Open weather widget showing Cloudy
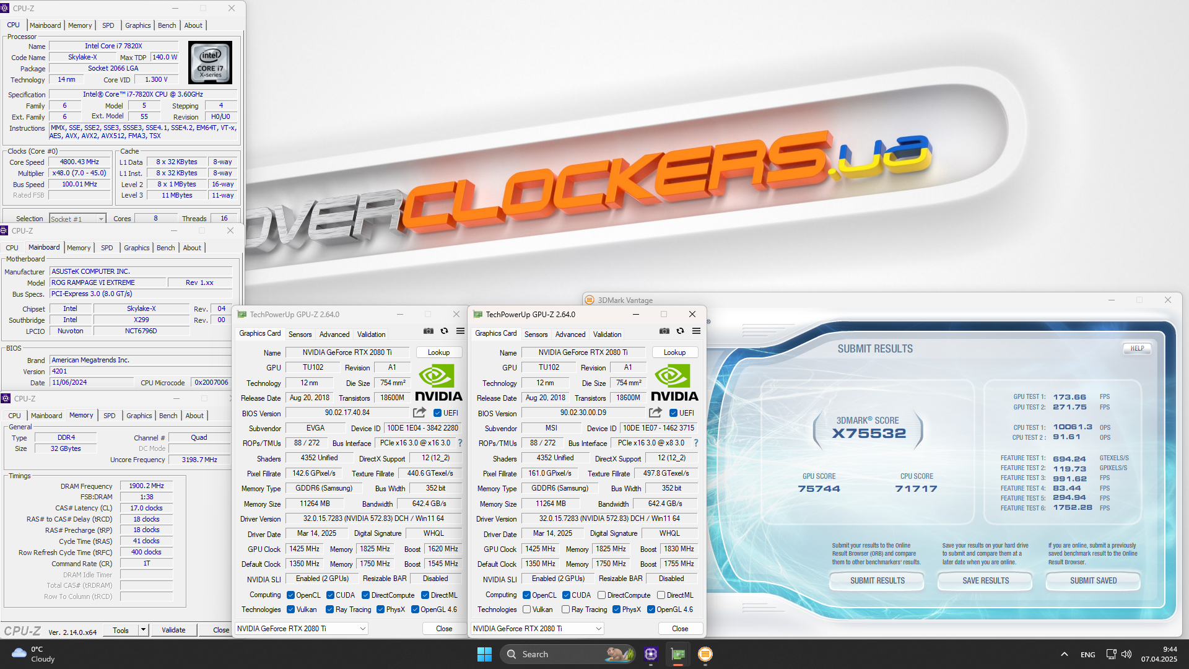Viewport: 1189px width, 669px height. coord(34,654)
